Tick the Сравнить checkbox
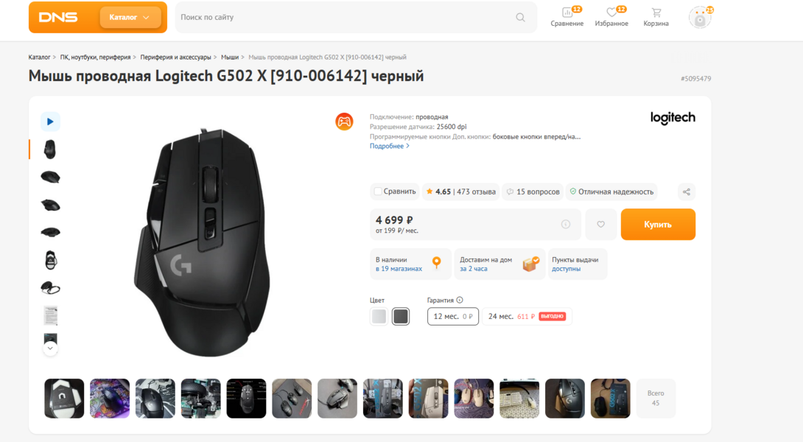 click(x=378, y=192)
